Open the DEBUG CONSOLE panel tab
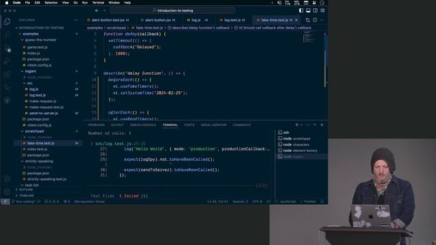Viewport: 436px width, 245px height. [143, 125]
